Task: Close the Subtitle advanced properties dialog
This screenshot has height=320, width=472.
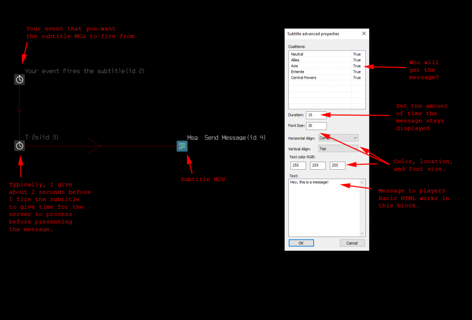Action: tap(364, 33)
